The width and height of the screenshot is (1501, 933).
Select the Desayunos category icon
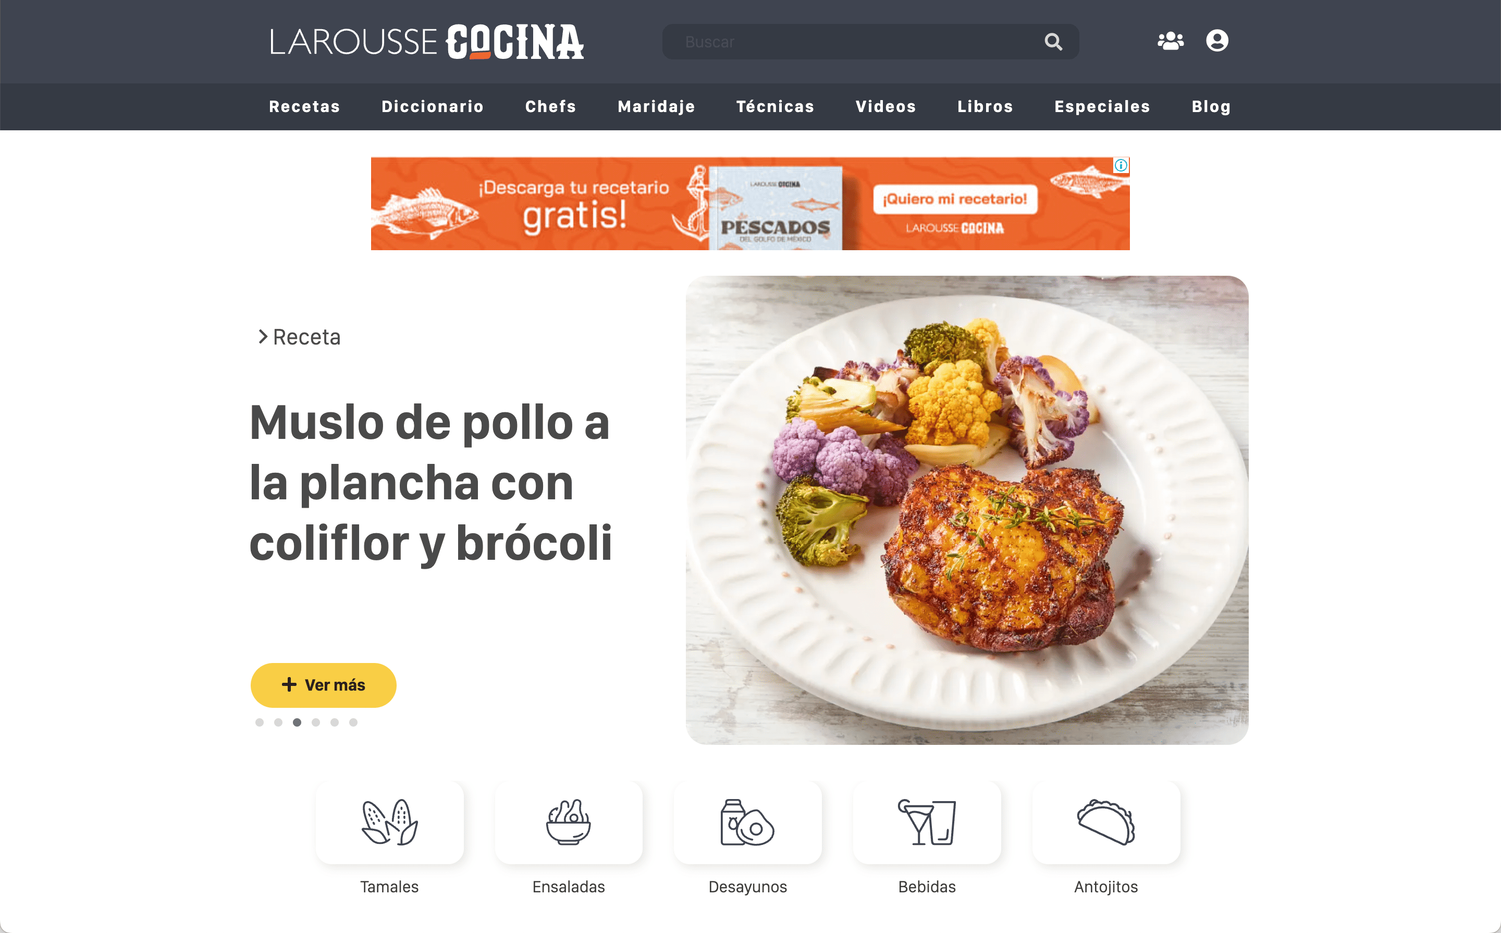point(747,822)
